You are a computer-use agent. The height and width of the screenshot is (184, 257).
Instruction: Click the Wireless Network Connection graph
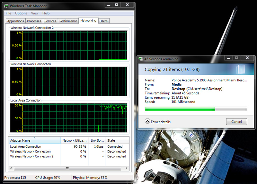(68, 82)
